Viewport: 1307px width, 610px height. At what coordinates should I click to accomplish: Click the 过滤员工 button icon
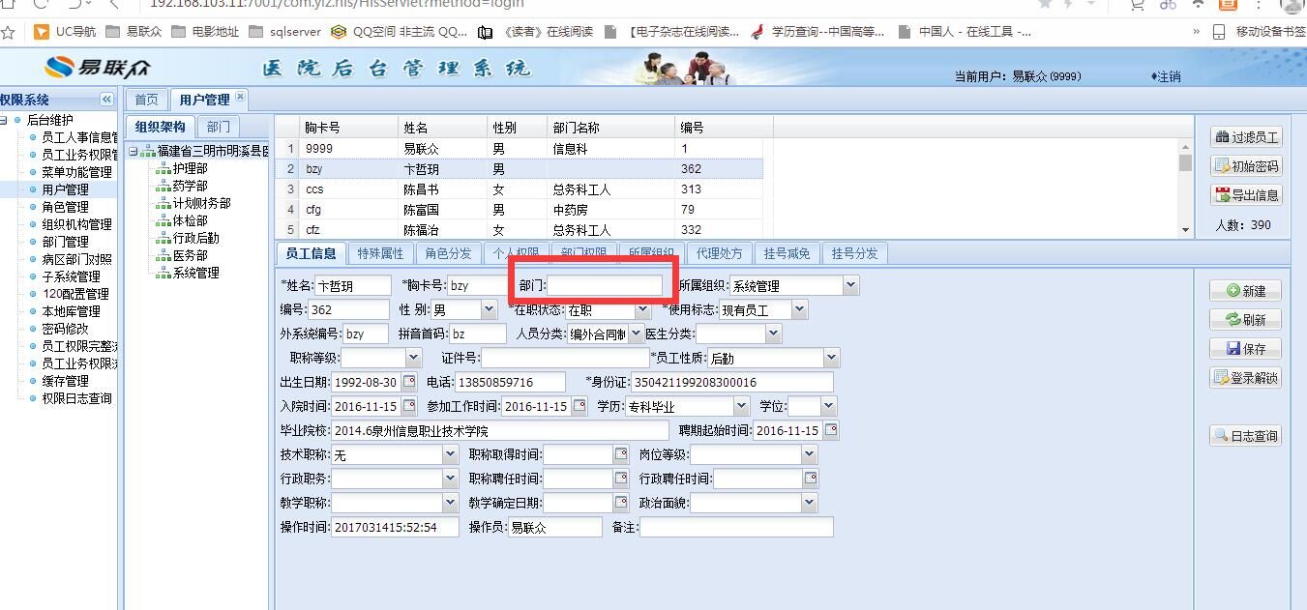[1223, 137]
